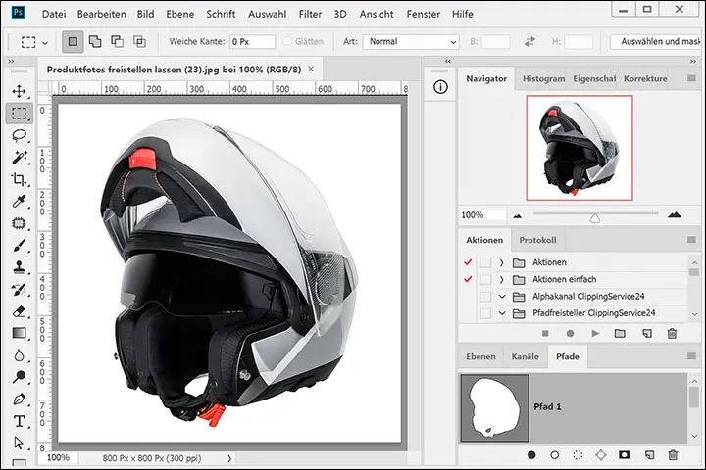
Task: Open the Filter menu
Action: (x=309, y=15)
